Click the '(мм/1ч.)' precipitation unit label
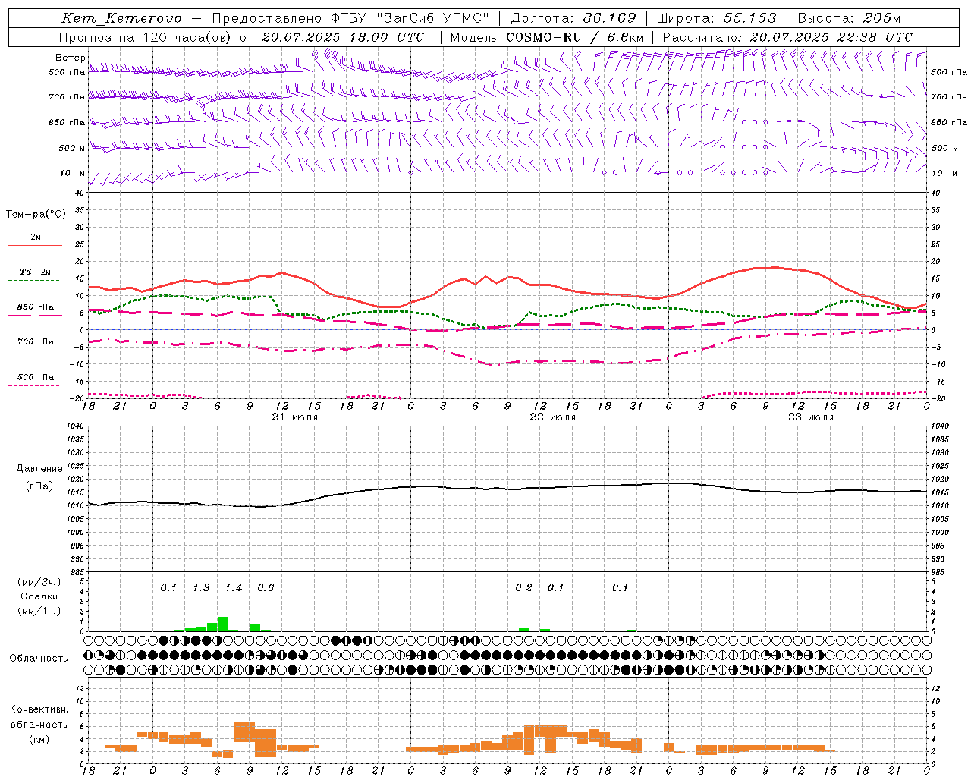 [39, 611]
